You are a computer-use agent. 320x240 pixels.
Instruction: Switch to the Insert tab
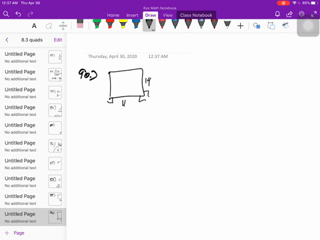click(132, 15)
